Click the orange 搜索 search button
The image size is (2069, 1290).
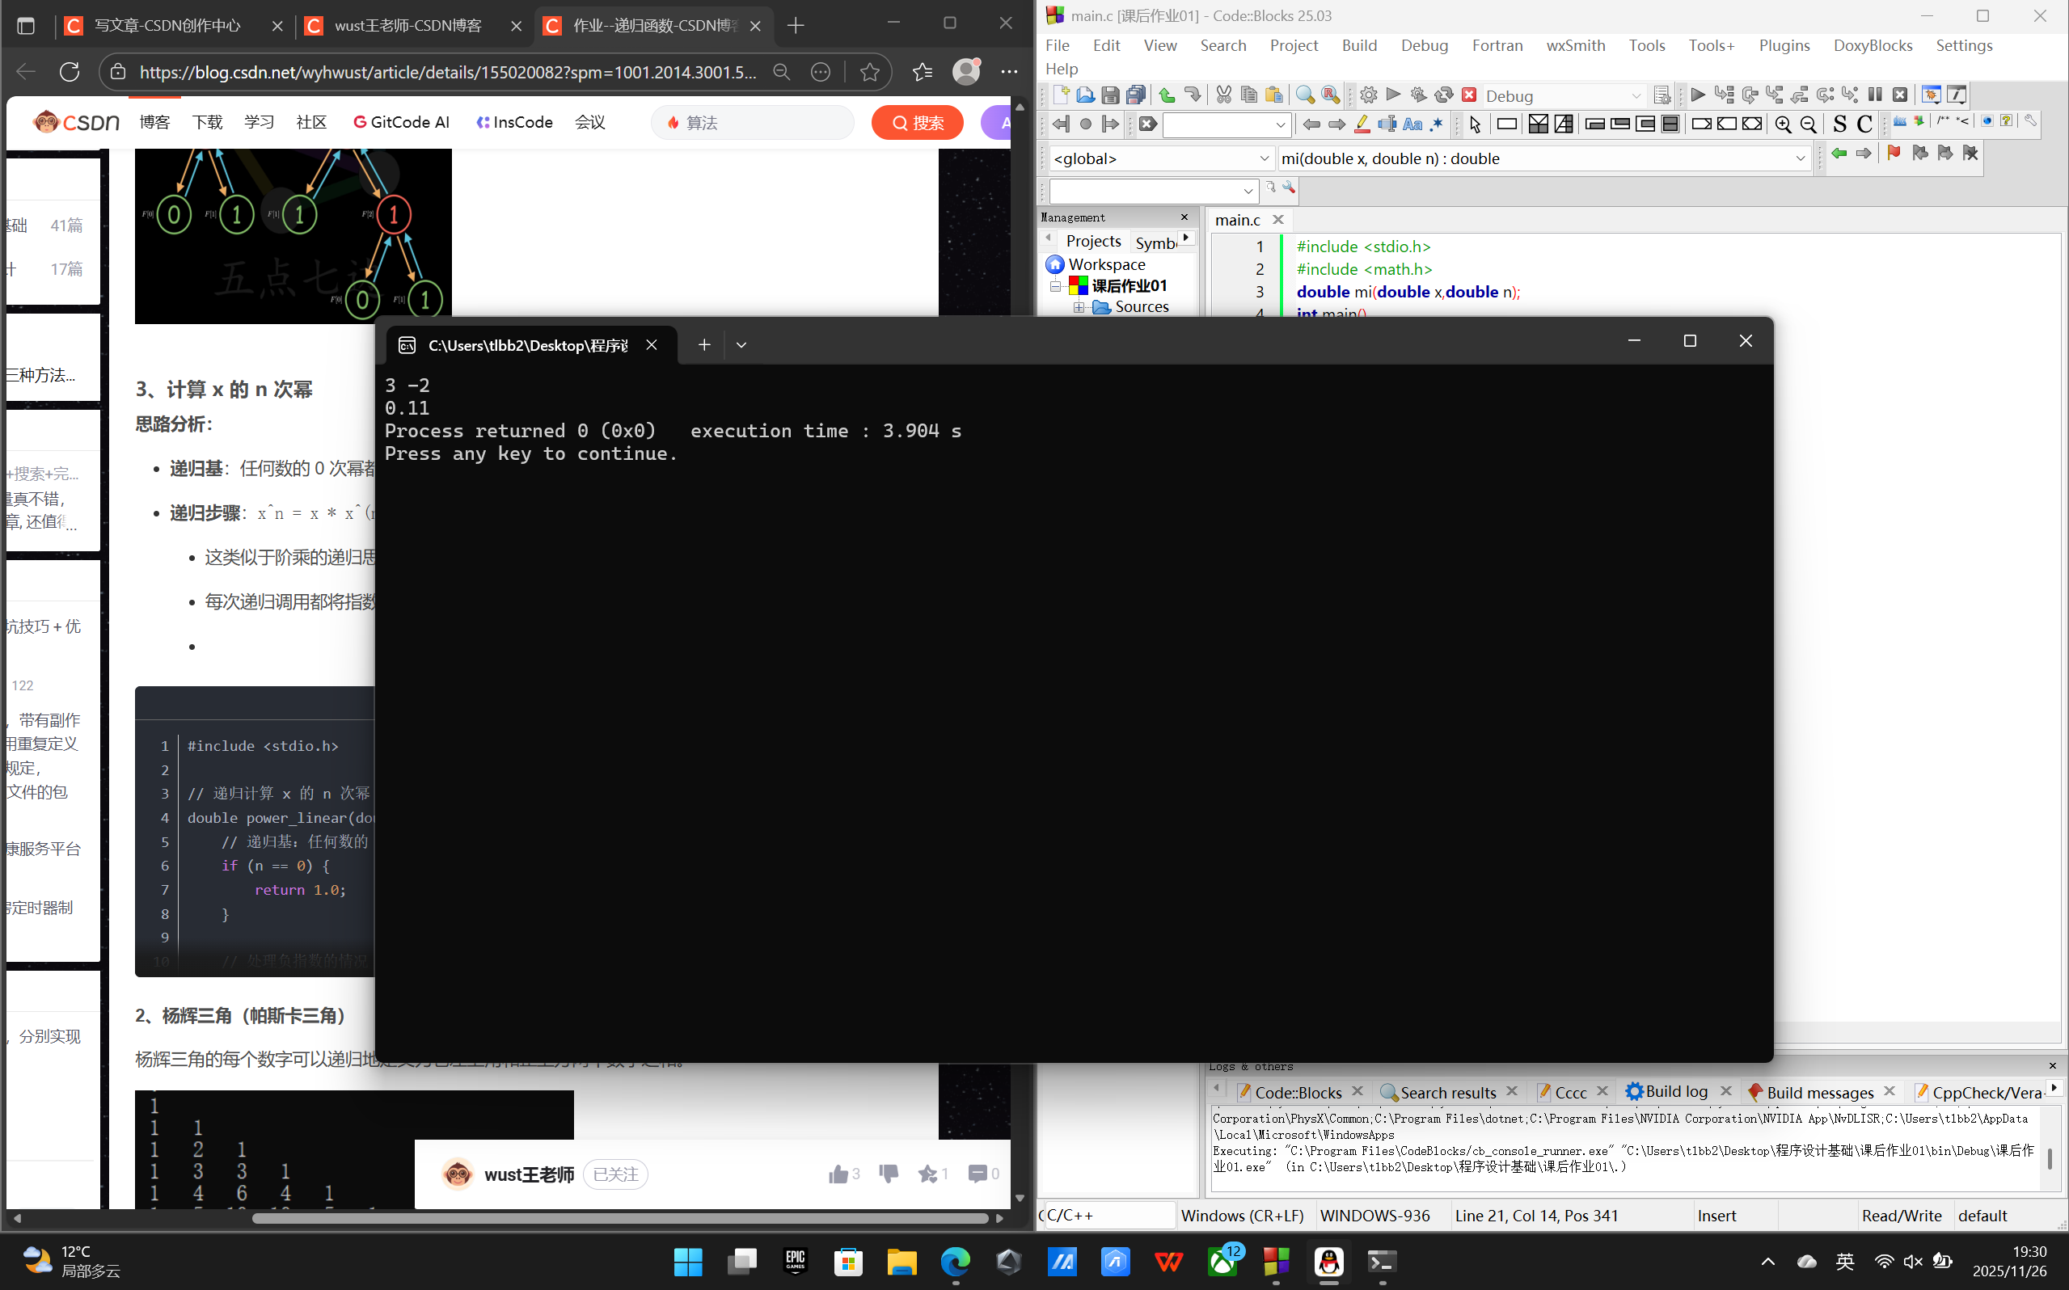tap(917, 123)
